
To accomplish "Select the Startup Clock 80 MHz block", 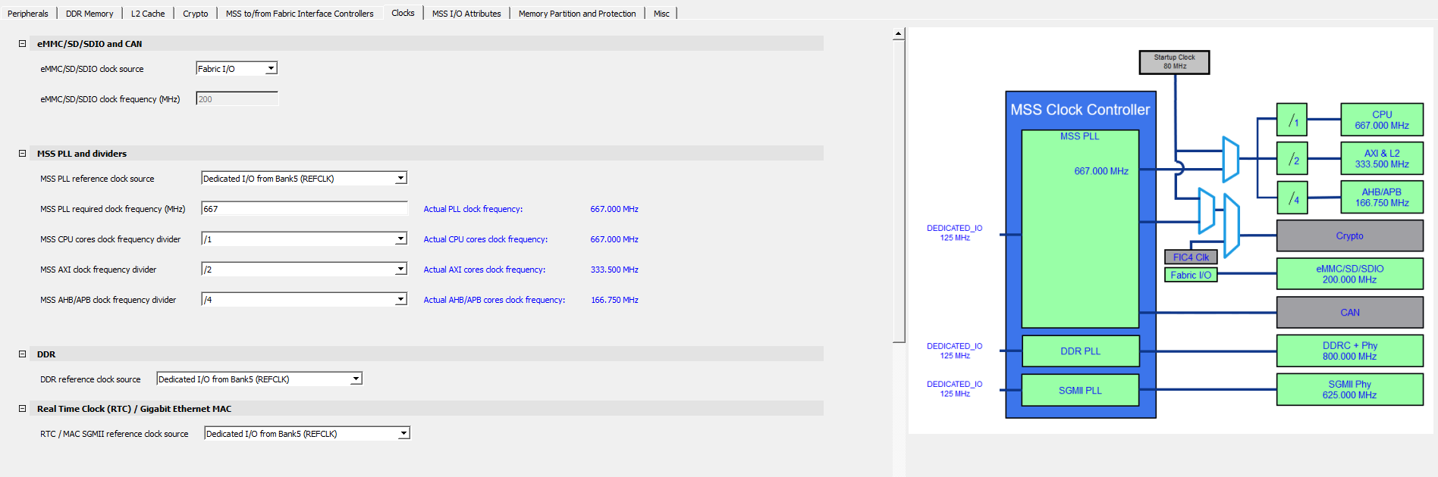I will click(1174, 62).
